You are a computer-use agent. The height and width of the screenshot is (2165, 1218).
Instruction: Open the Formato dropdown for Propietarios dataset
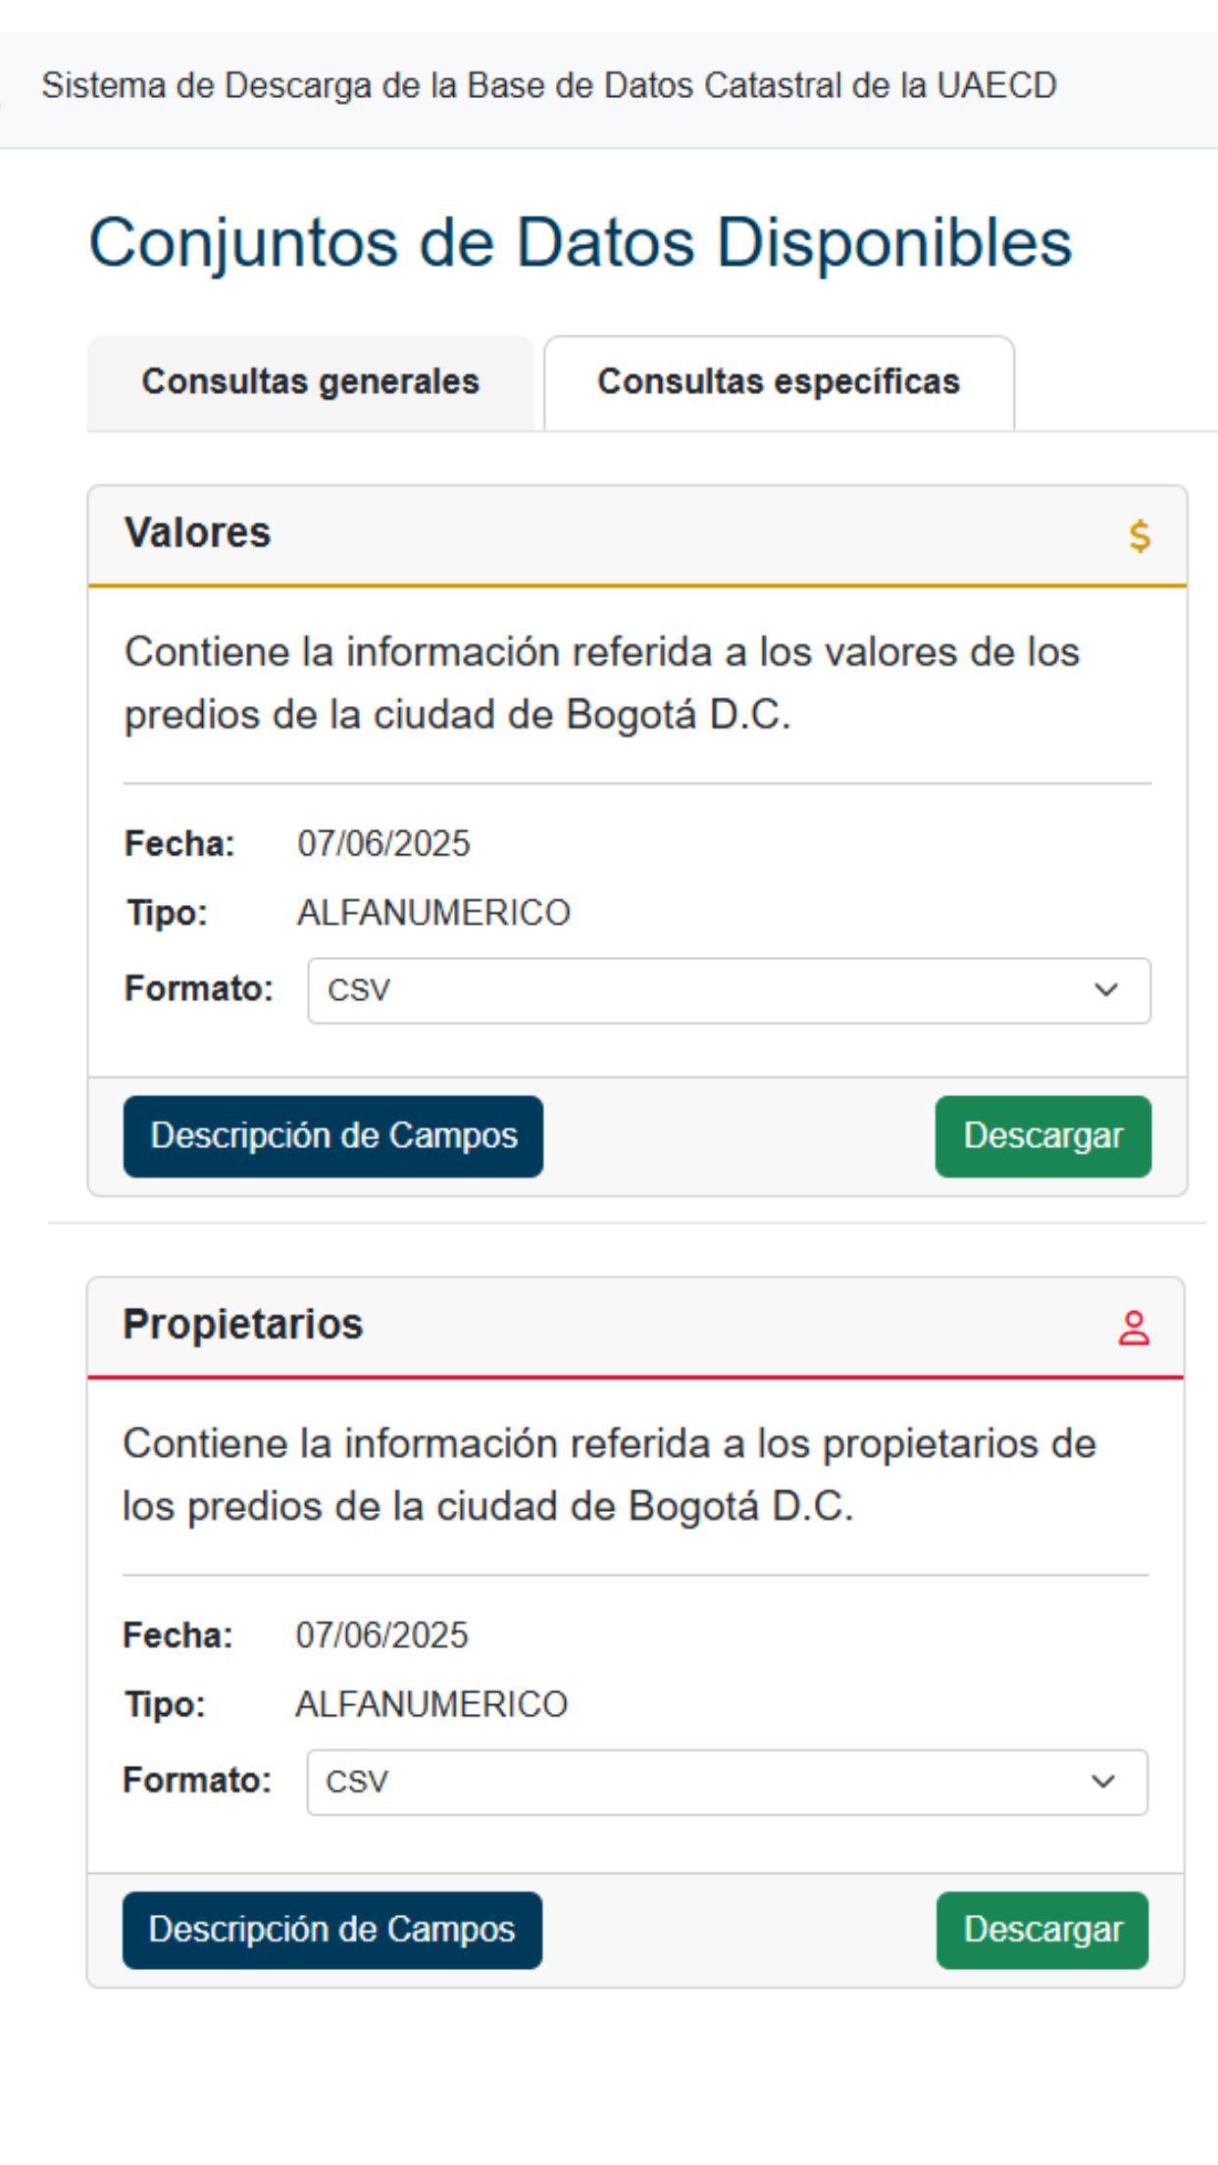(730, 1782)
